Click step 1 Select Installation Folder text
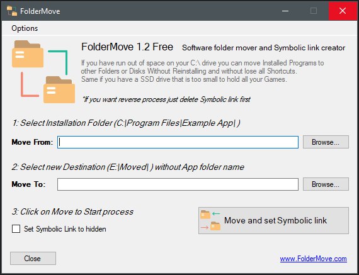The height and width of the screenshot is (275, 359). [126, 123]
